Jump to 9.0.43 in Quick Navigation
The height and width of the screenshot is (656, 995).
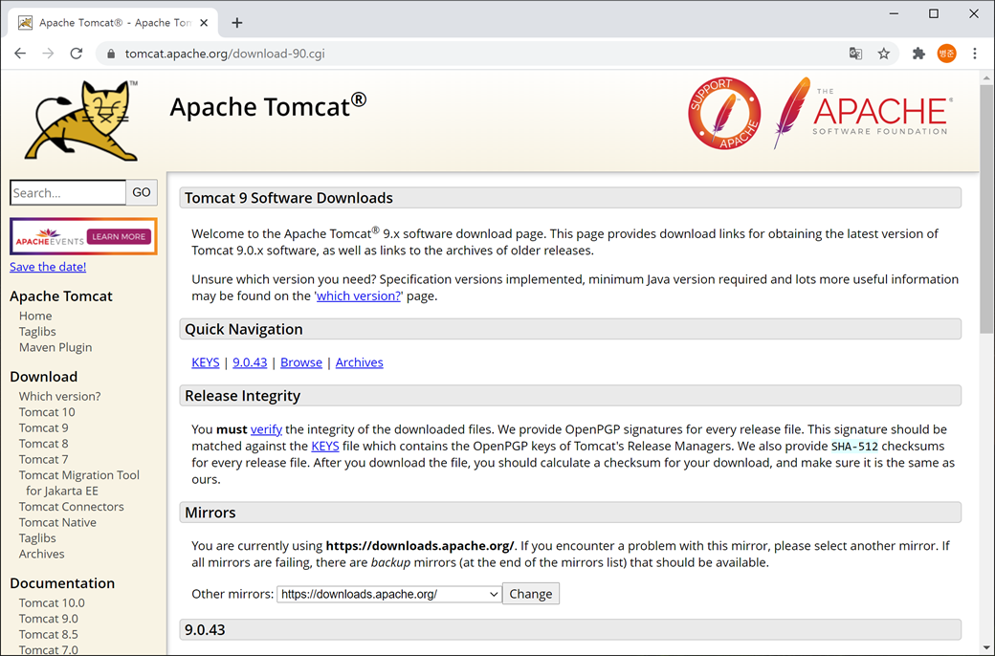(x=250, y=362)
